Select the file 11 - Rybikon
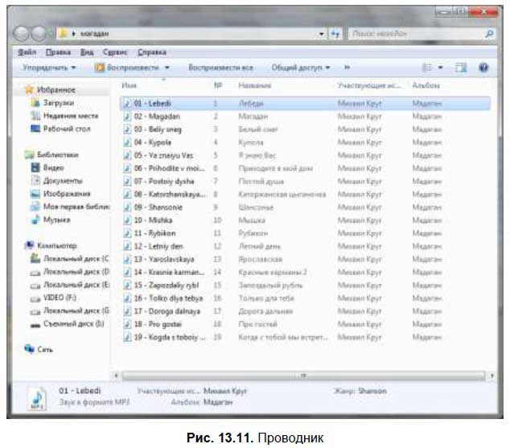This screenshot has width=510, height=448. tap(154, 233)
